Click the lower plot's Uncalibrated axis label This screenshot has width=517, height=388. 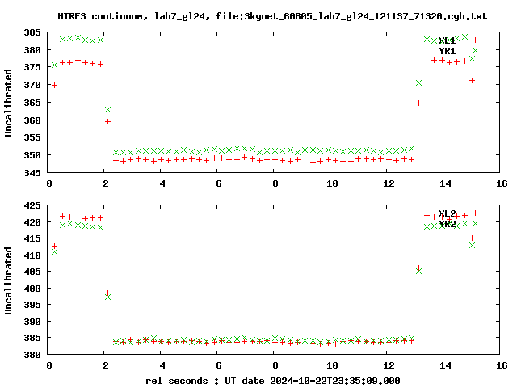tap(8, 280)
